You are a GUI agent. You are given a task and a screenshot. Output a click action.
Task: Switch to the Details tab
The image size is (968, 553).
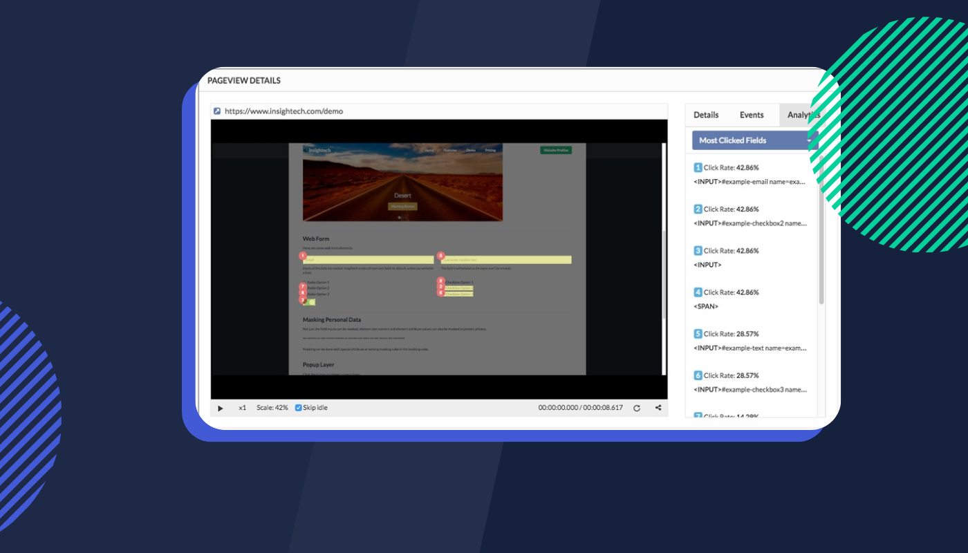pyautogui.click(x=706, y=115)
